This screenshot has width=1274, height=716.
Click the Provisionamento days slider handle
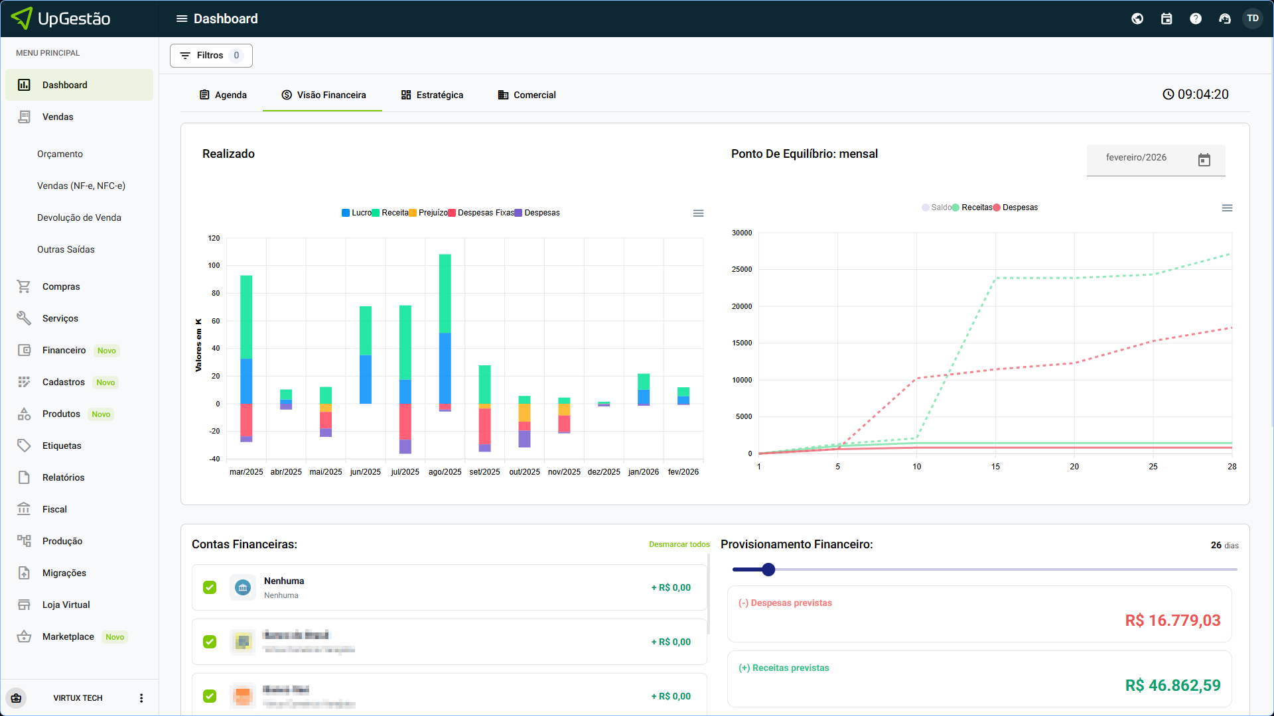tap(768, 569)
